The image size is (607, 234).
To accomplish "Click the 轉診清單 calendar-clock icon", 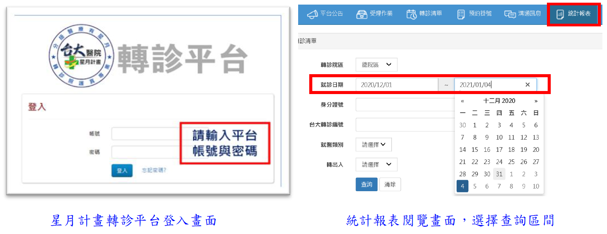I will click(x=411, y=14).
